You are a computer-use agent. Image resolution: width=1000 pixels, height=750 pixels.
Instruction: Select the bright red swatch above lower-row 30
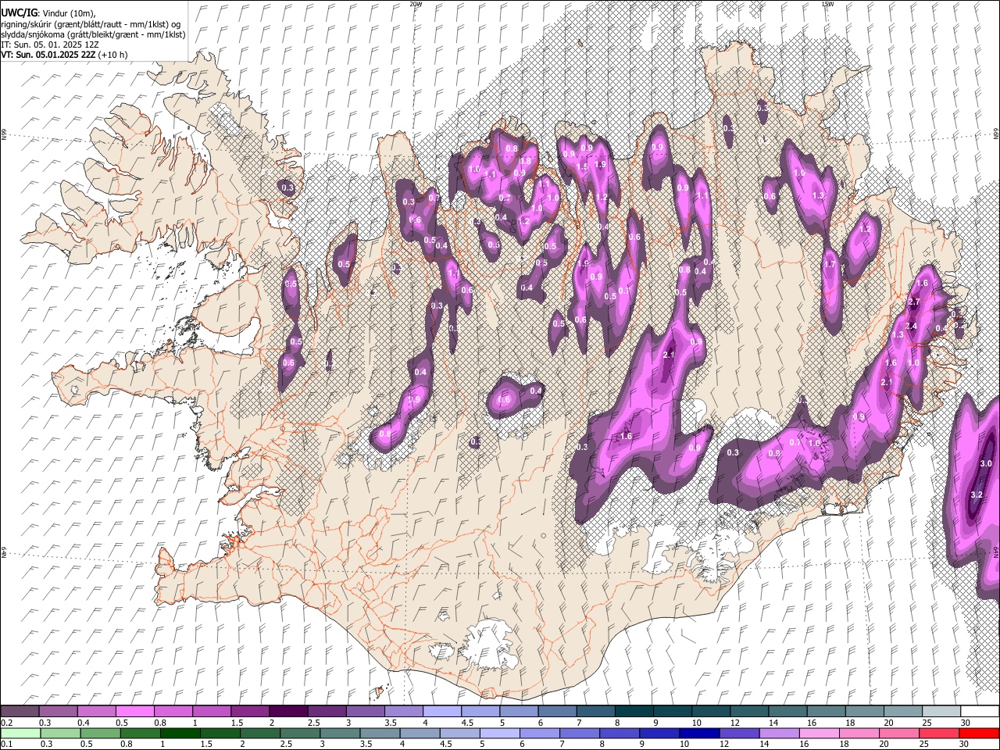[x=979, y=733]
